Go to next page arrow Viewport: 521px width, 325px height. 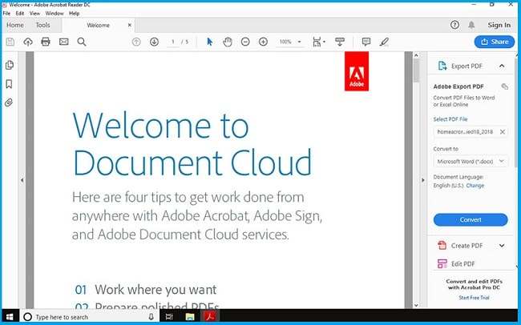tap(154, 42)
